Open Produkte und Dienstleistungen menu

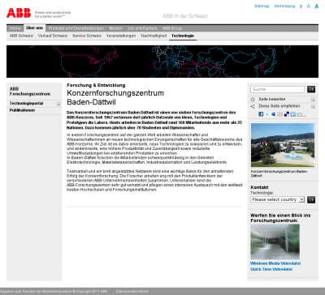point(76,28)
